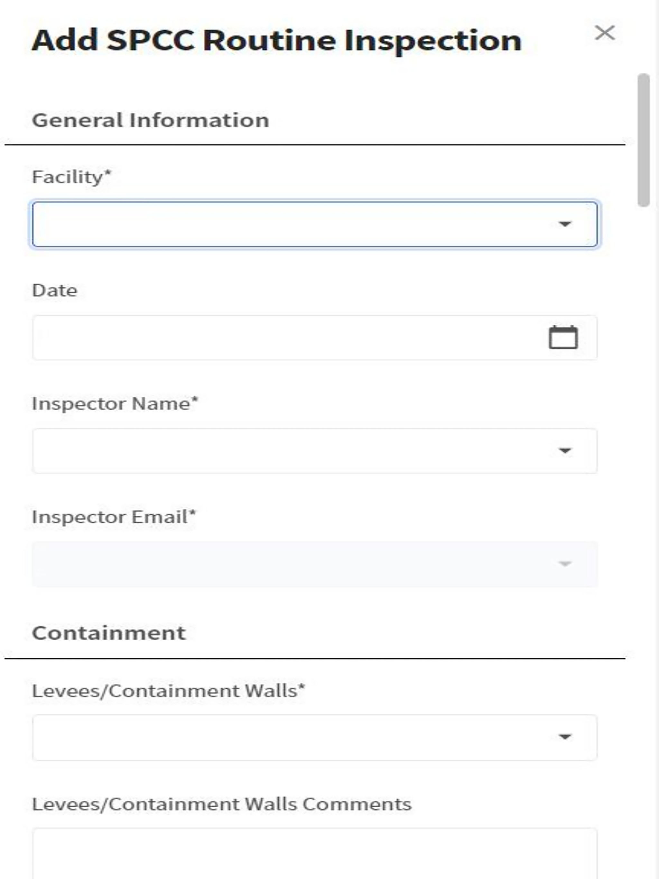Screen dimensions: 659x879
Task: Click the greyed-out Inspector Email field
Action: (314, 564)
